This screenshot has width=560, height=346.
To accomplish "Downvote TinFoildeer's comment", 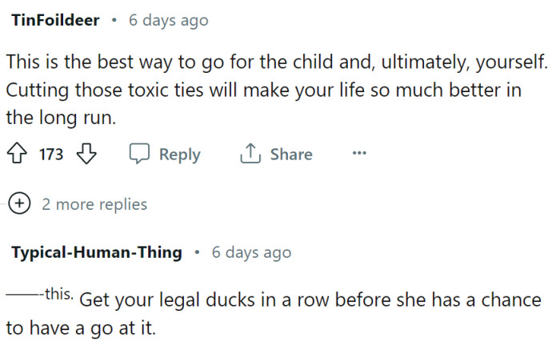I will (85, 155).
